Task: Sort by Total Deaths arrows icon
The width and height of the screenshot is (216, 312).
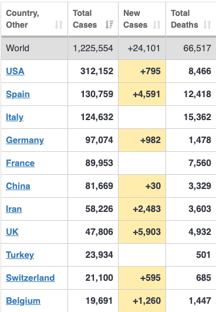Action: click(207, 25)
